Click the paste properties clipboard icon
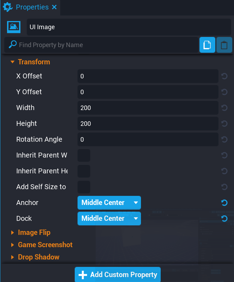Screen dimensions: 234x282 224,45
